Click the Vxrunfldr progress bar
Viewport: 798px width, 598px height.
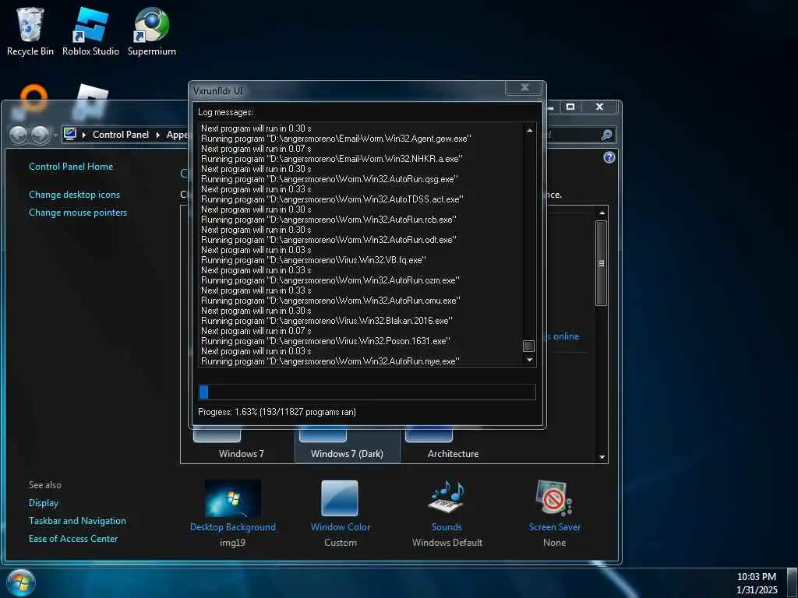click(x=367, y=392)
